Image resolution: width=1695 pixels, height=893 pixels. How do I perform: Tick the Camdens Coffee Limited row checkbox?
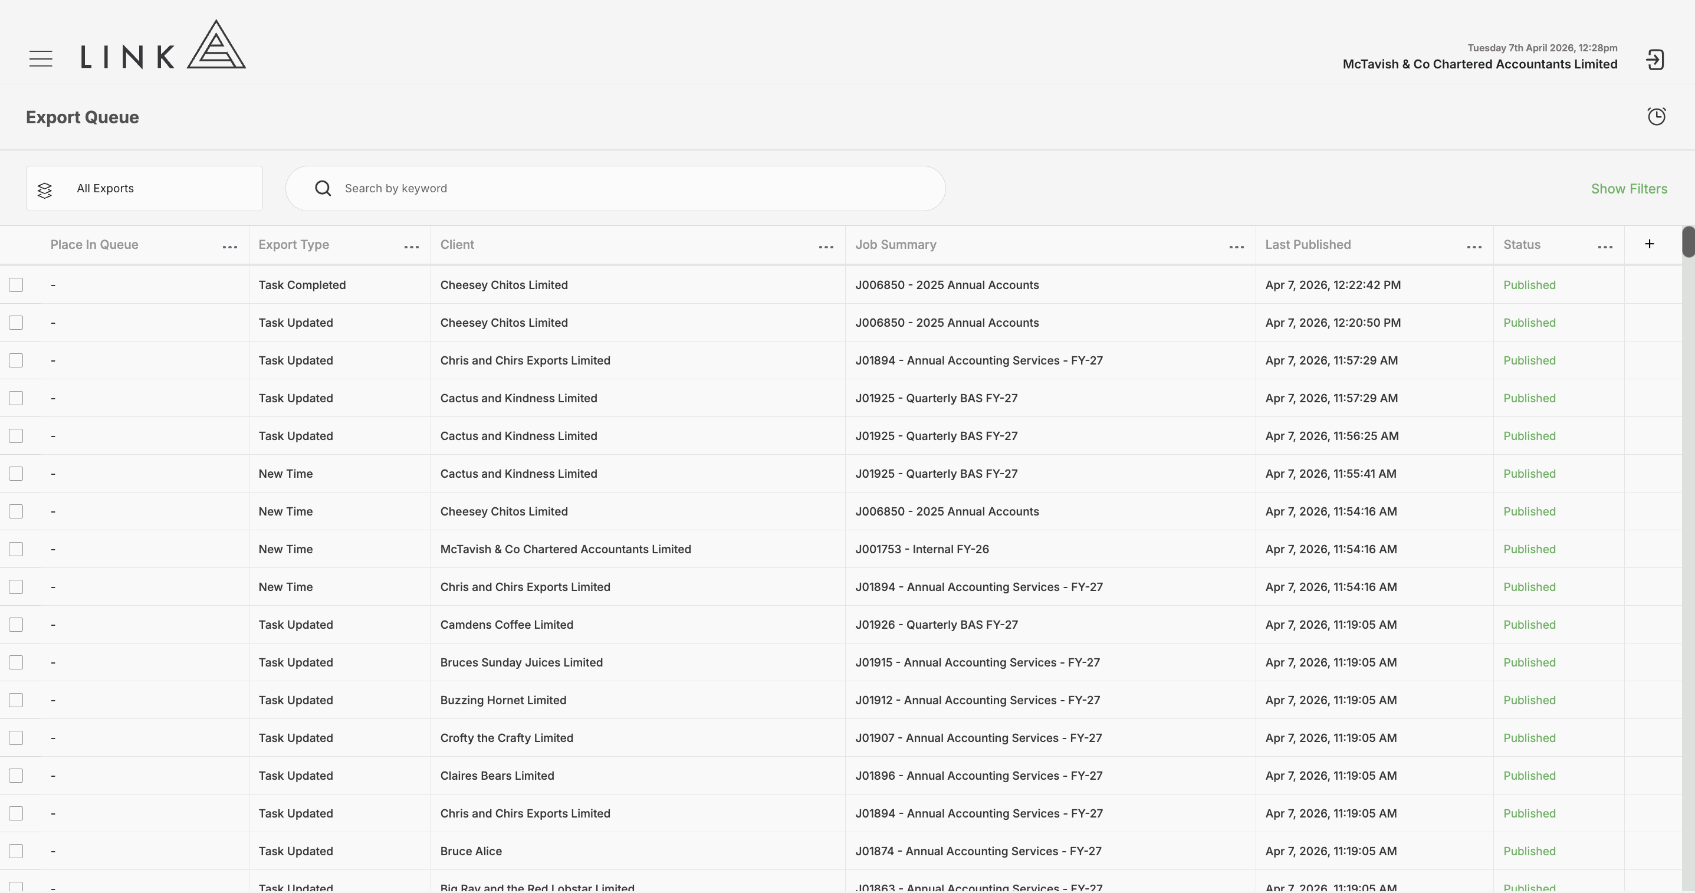click(16, 625)
